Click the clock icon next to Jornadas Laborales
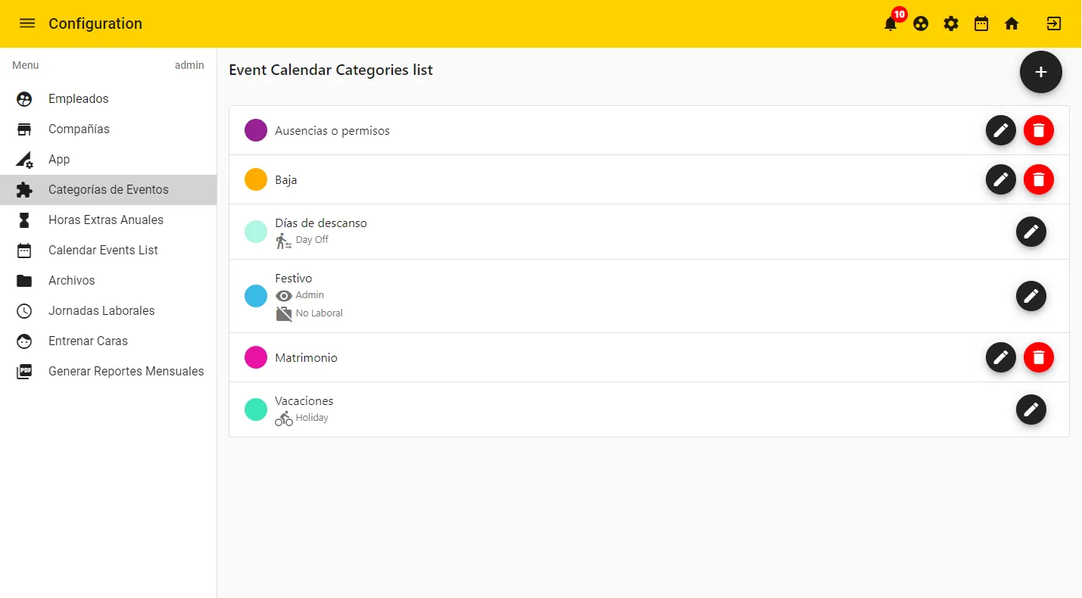The width and height of the screenshot is (1082, 598). [x=23, y=310]
